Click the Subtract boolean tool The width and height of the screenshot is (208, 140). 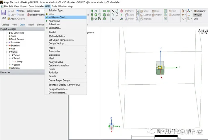click(x=146, y=15)
